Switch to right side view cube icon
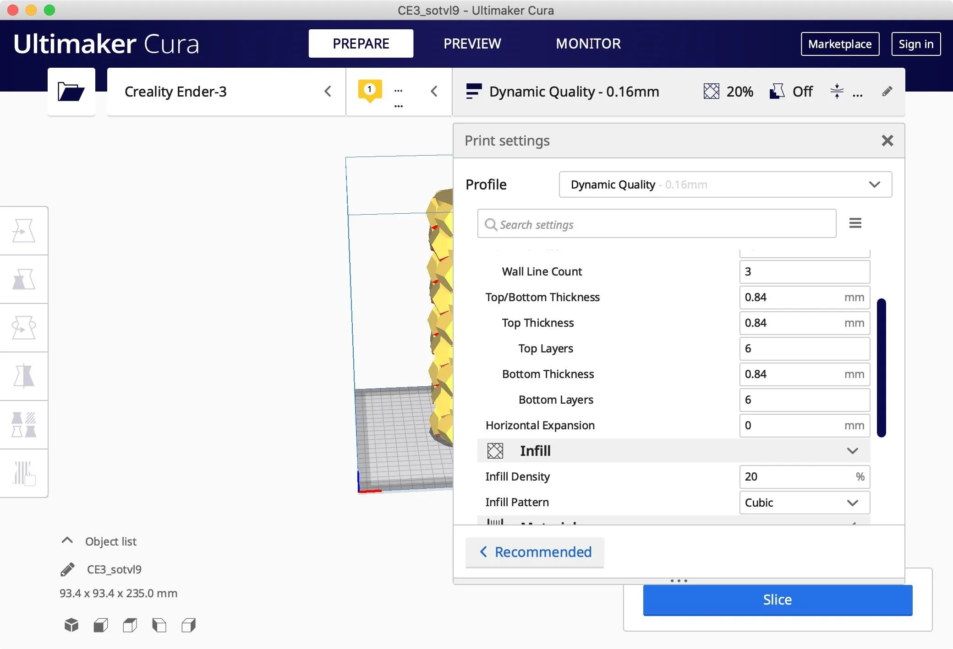The image size is (953, 649). point(188,625)
